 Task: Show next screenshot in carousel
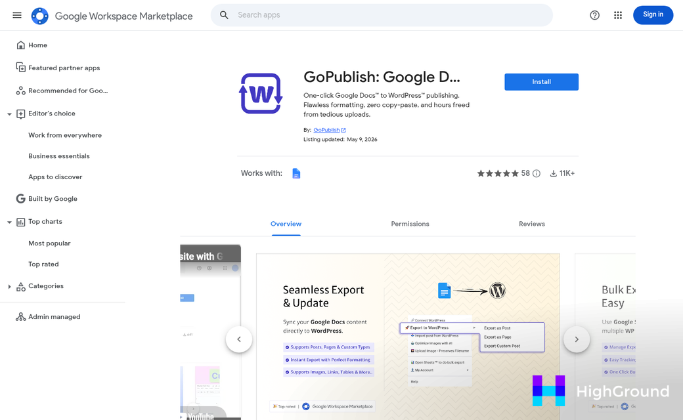pyautogui.click(x=577, y=339)
